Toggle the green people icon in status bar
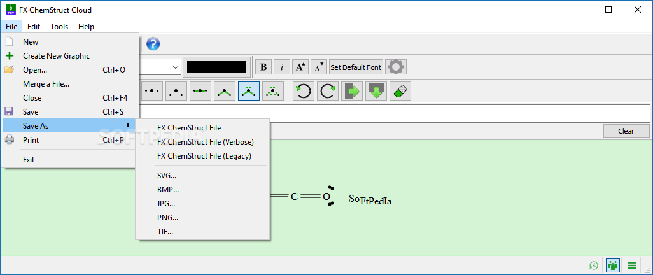This screenshot has height=275, width=653. coord(613,265)
